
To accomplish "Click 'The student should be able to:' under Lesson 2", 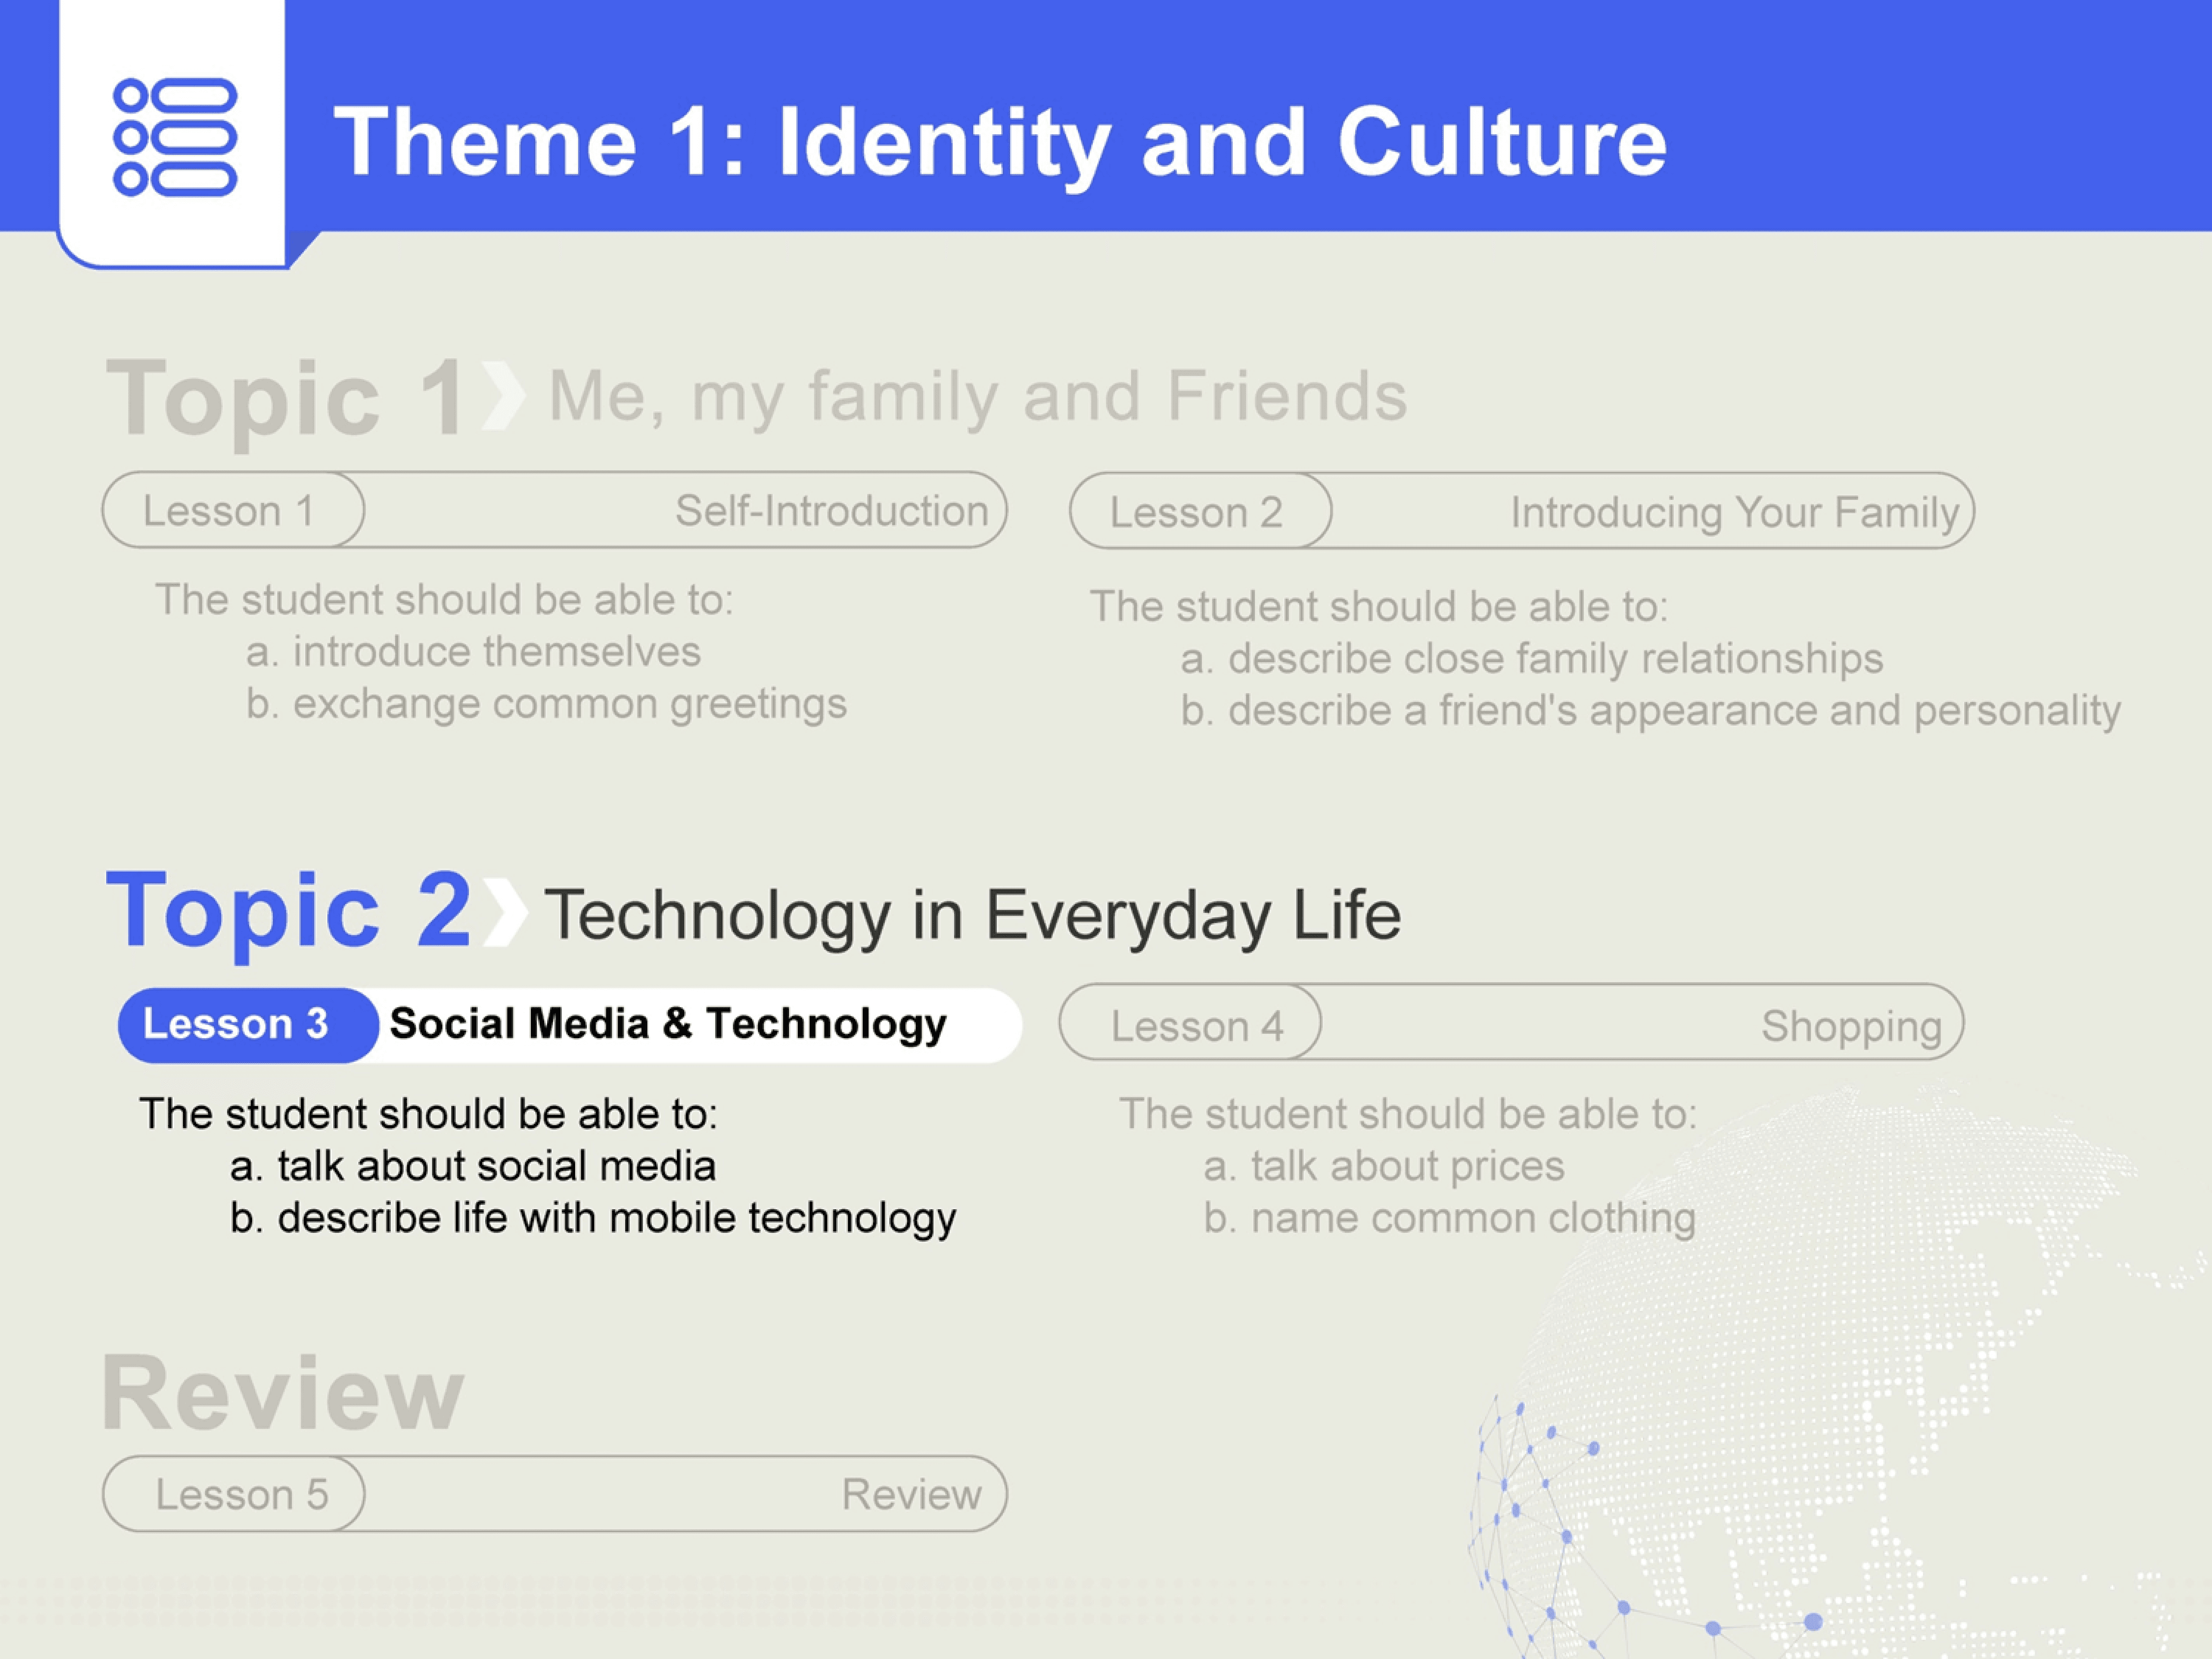I will (1379, 607).
